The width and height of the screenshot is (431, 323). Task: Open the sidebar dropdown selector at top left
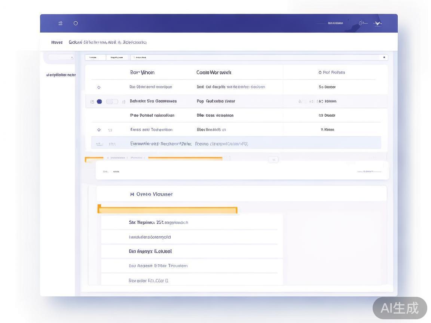pyautogui.click(x=61, y=57)
